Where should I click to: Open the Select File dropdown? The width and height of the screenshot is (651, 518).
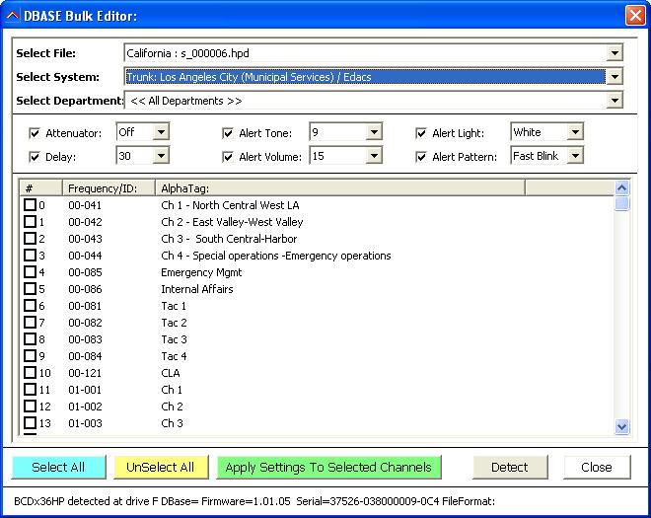[615, 53]
